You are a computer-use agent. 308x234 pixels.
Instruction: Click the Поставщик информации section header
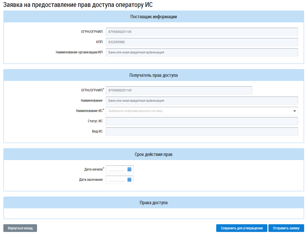[x=153, y=17]
